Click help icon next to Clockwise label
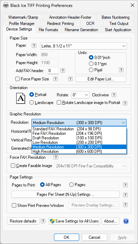Screen dimensions: 138x244 click(114, 95)
